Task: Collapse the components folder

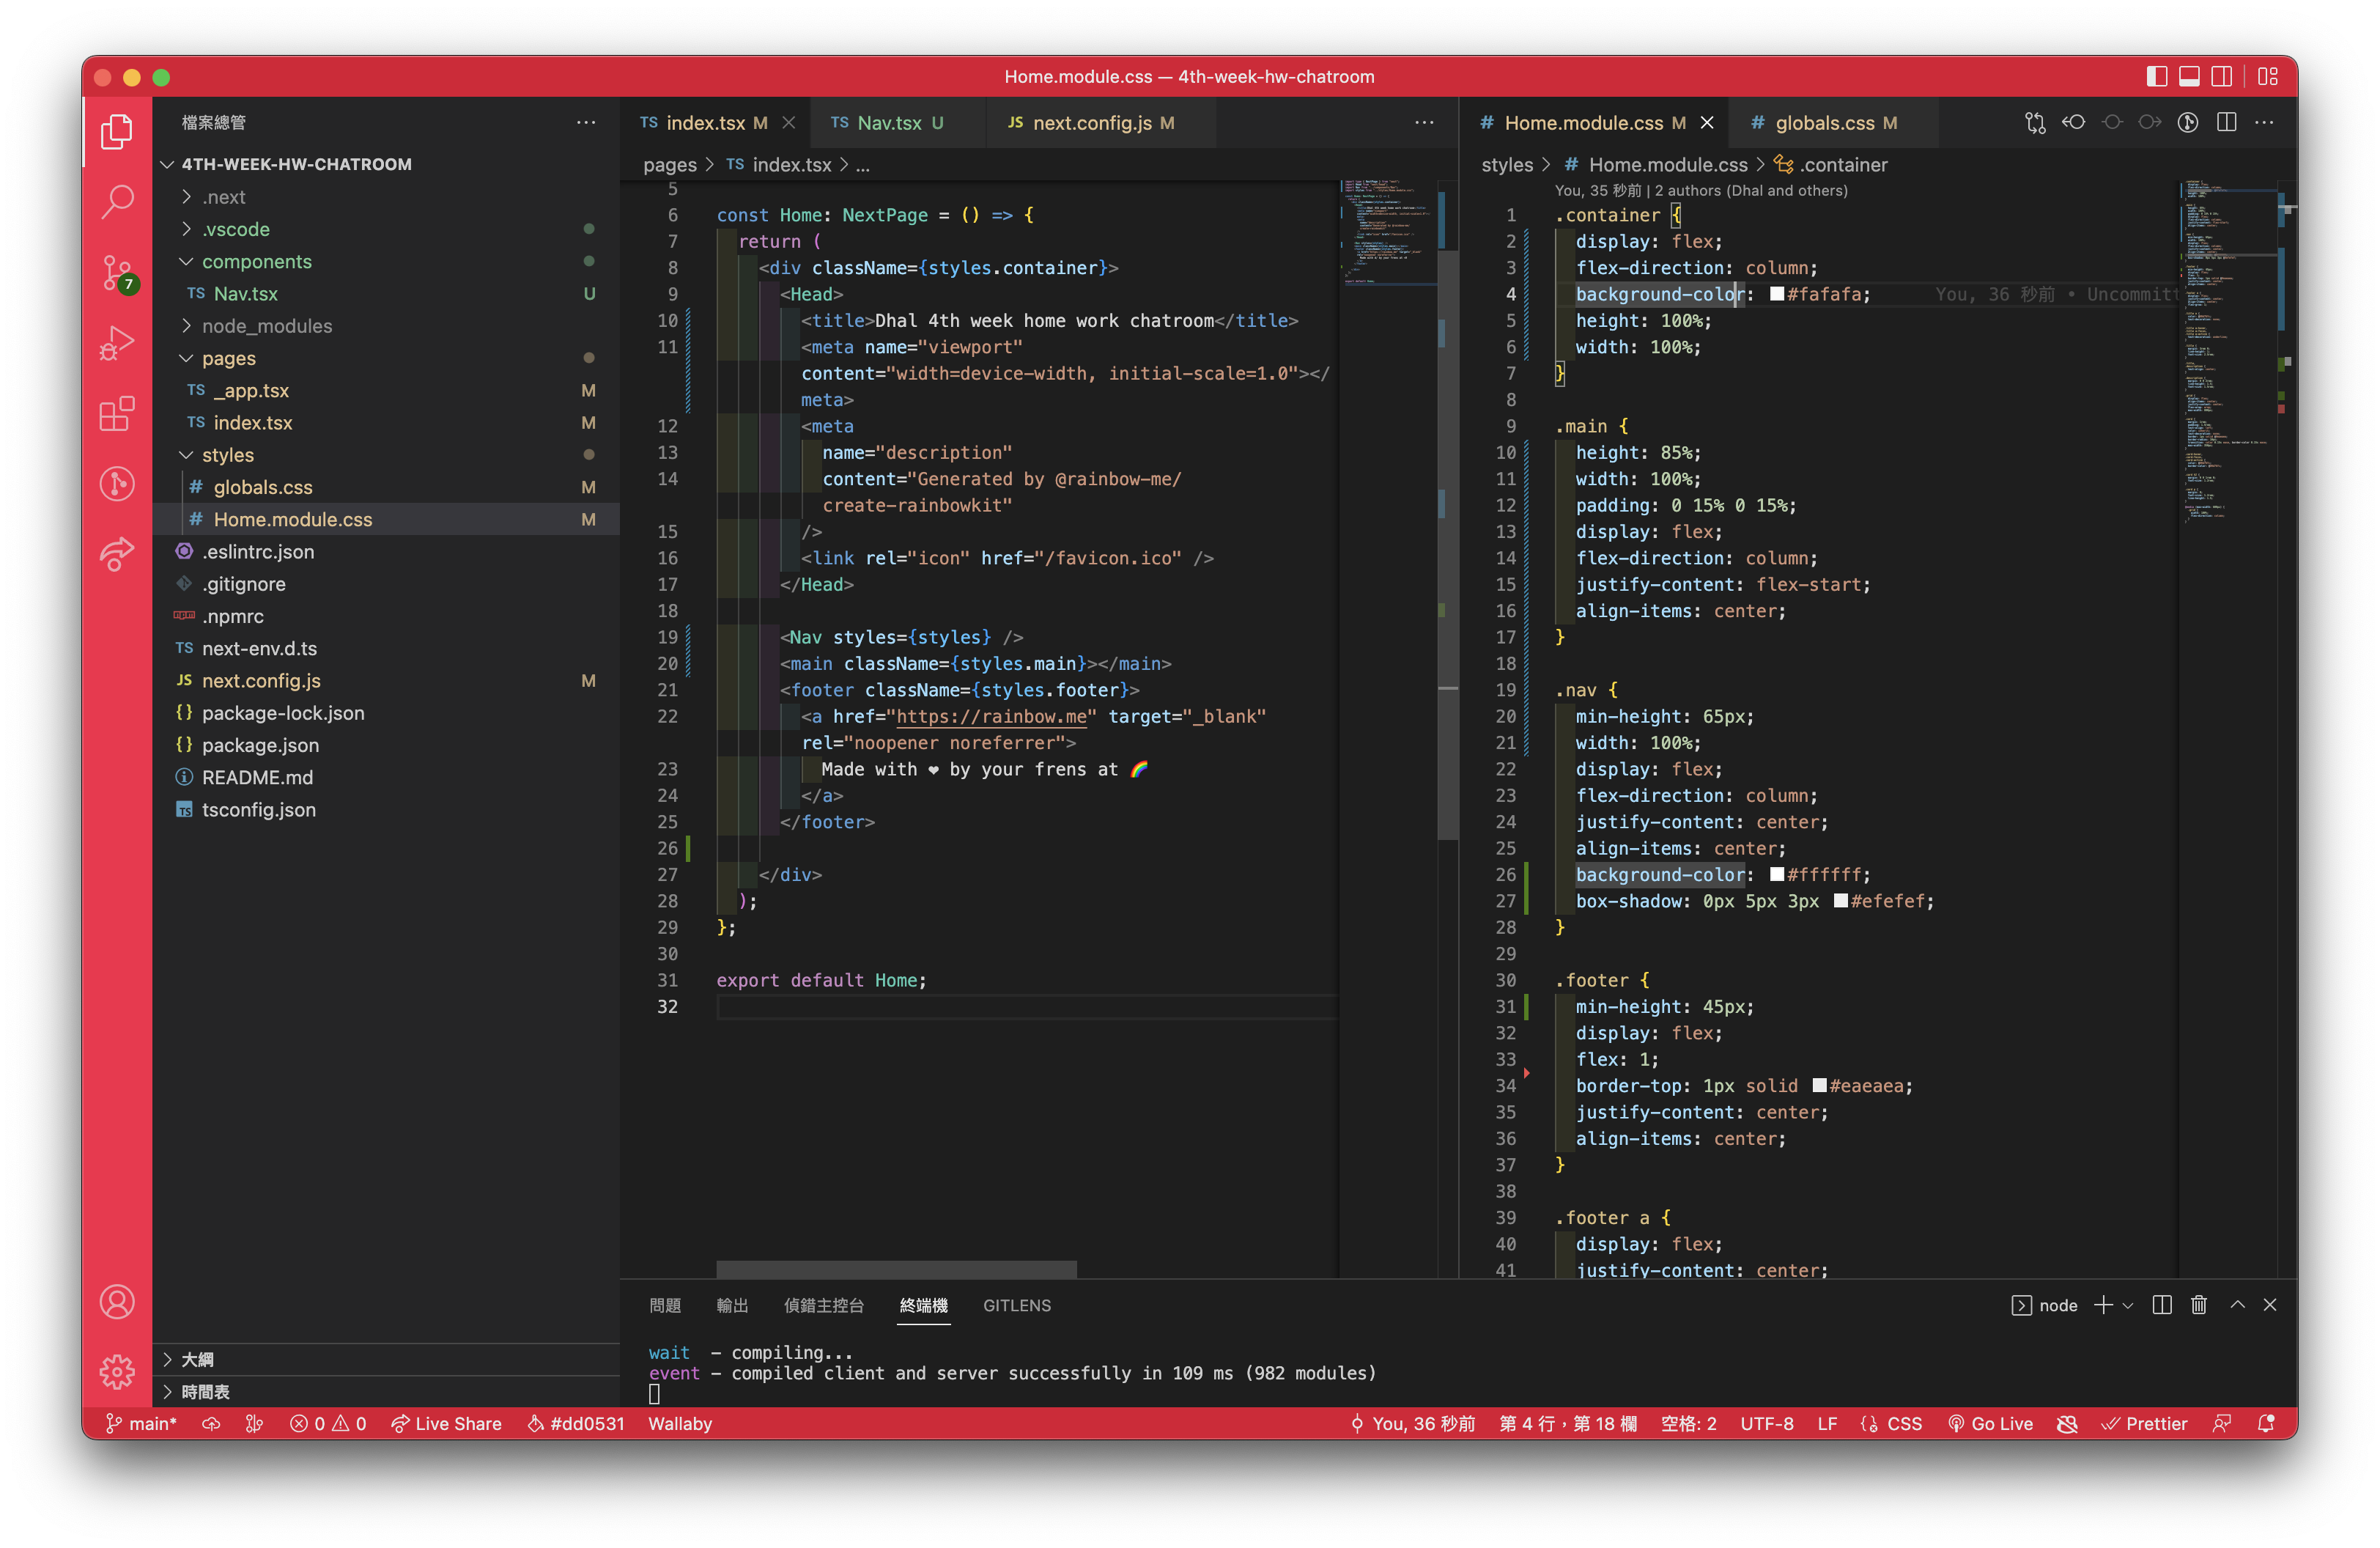Action: [x=256, y=261]
